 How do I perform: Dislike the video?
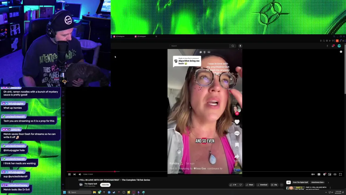[x=241, y=185]
